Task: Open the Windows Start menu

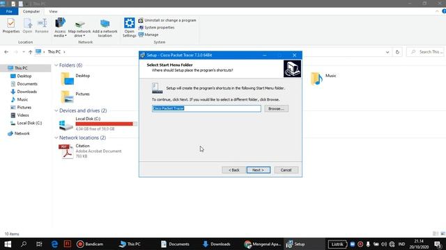Action: (8, 244)
